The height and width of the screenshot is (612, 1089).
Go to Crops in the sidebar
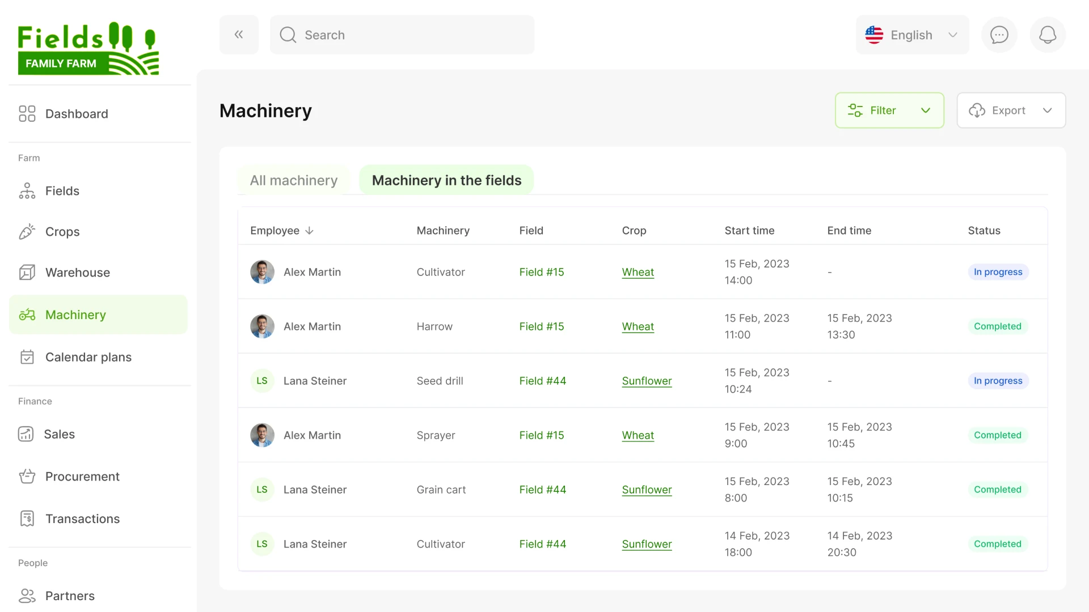pos(62,232)
